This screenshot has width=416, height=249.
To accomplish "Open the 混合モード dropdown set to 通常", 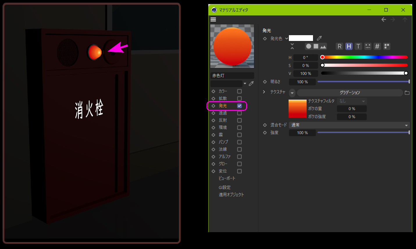I will point(349,125).
